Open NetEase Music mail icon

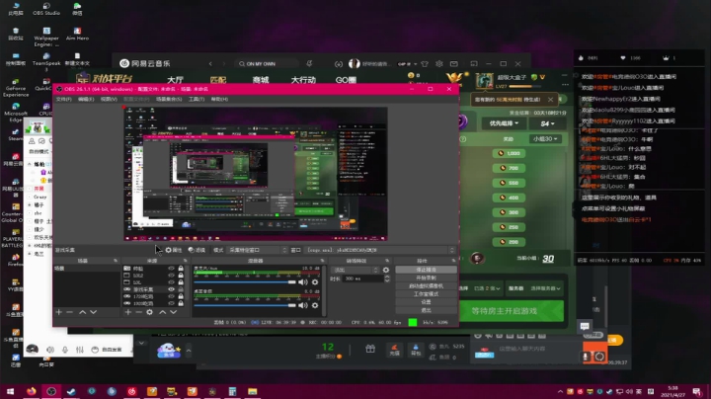coord(454,64)
